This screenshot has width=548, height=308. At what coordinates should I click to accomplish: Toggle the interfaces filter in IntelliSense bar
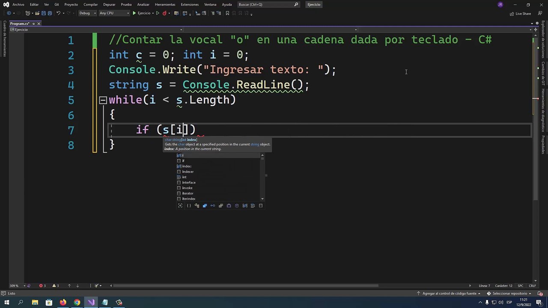[x=213, y=206]
